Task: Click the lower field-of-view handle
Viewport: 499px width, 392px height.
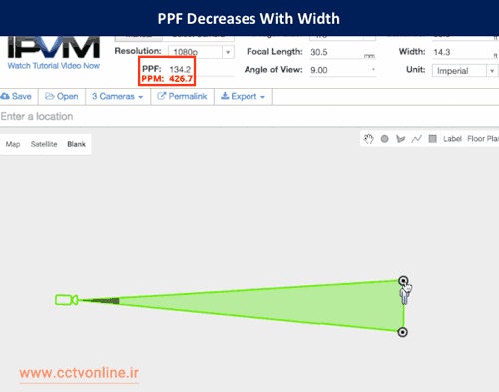Action: pos(402,332)
